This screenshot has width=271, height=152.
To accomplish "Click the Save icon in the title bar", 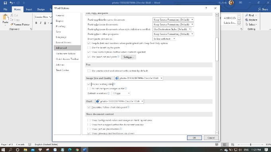I will (x=5, y=3).
